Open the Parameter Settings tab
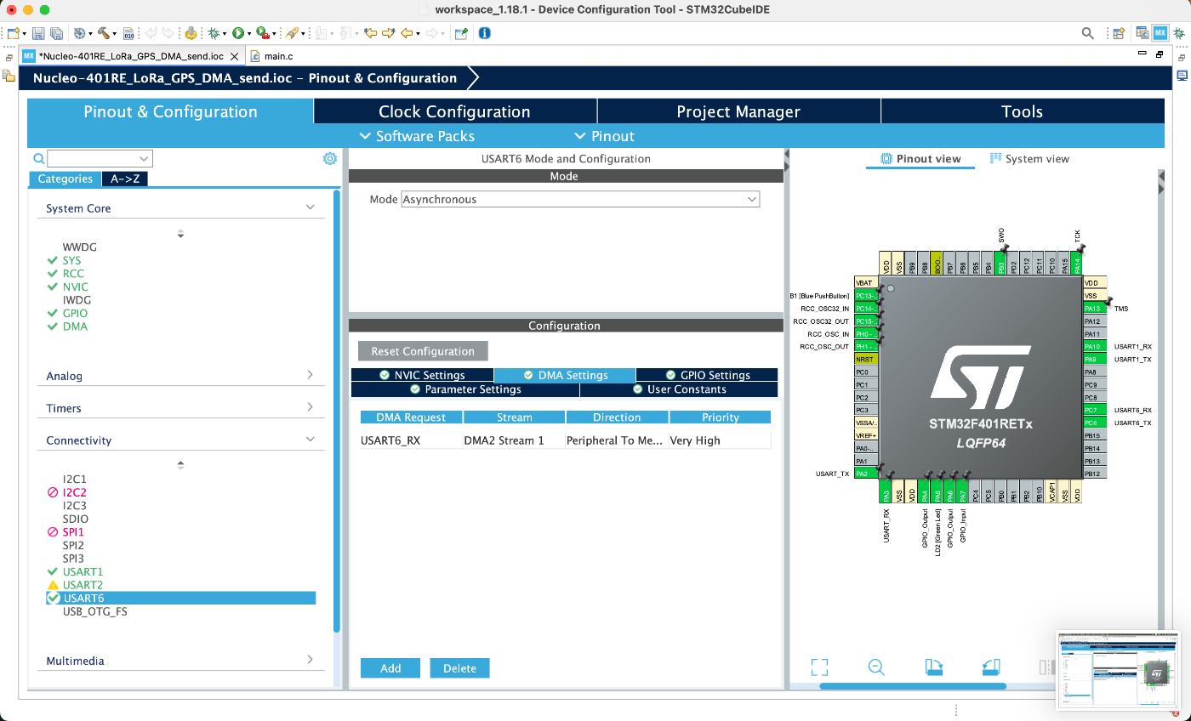 point(464,389)
